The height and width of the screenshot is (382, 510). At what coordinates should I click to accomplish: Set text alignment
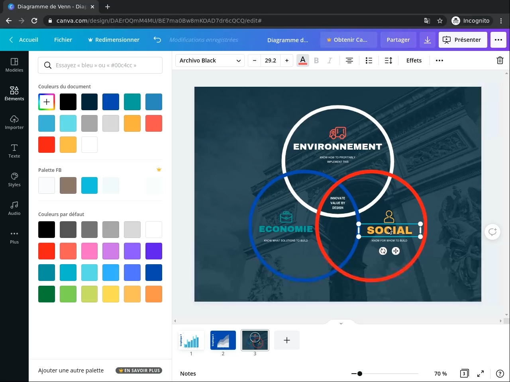click(349, 60)
